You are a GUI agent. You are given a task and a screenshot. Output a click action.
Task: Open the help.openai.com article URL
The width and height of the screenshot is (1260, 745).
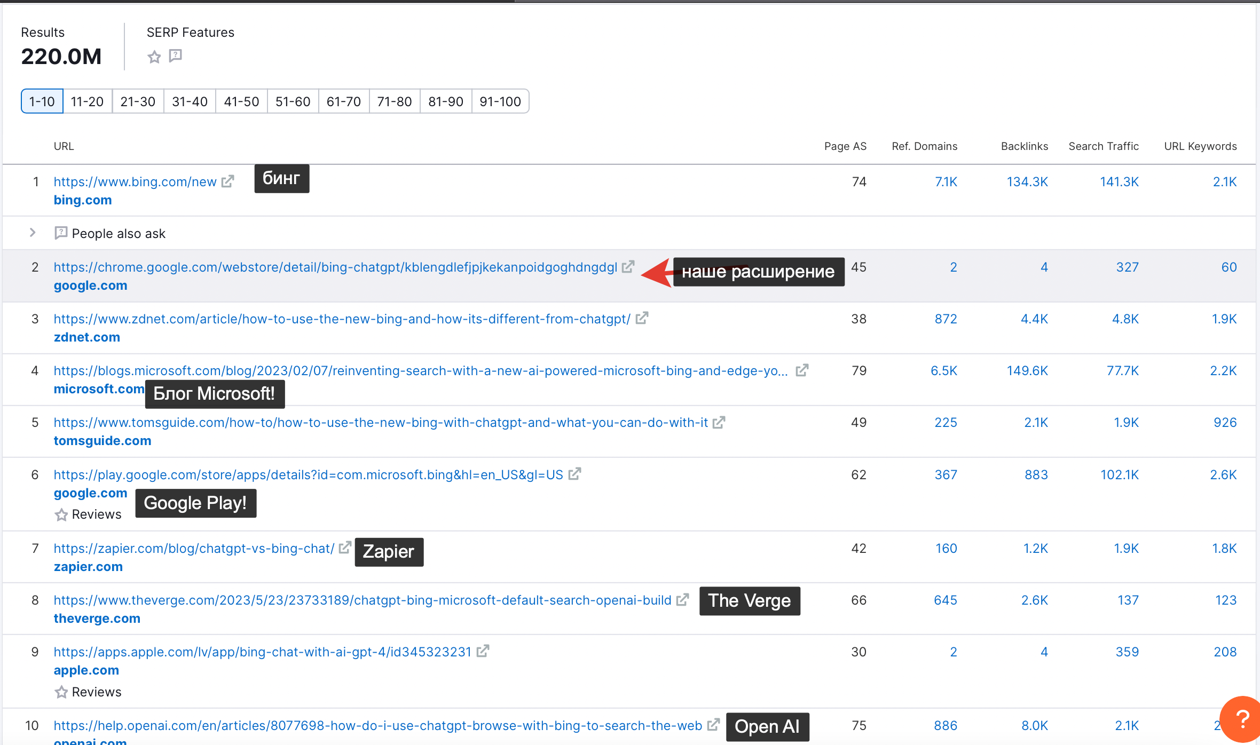377,725
